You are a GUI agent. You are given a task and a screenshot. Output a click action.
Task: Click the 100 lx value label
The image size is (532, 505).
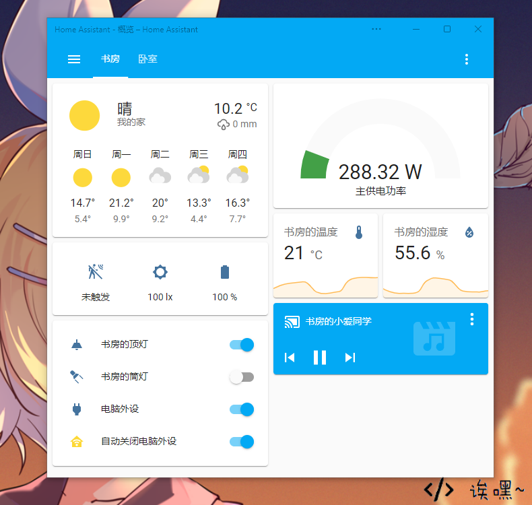pyautogui.click(x=160, y=297)
